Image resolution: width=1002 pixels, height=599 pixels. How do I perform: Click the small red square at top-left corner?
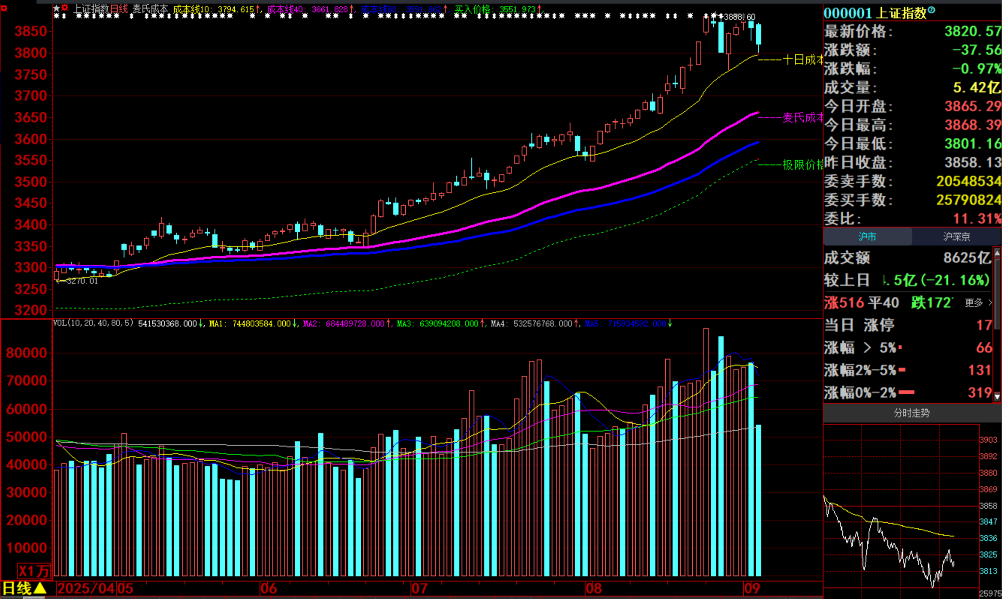4,8
